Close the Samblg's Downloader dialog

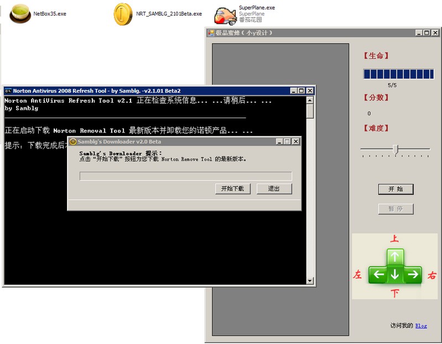(x=295, y=141)
